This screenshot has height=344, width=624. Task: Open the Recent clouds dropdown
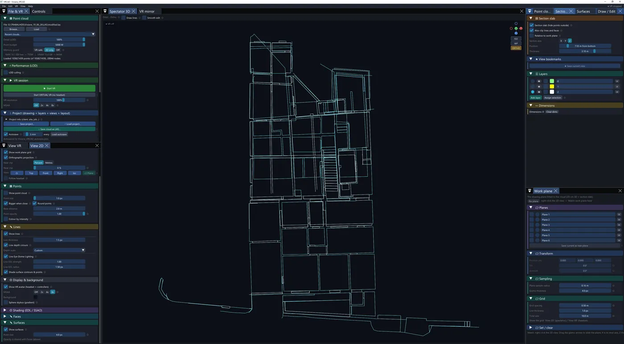(x=49, y=34)
